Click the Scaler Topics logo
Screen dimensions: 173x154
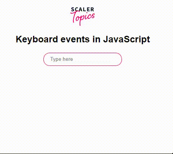pos(83,16)
